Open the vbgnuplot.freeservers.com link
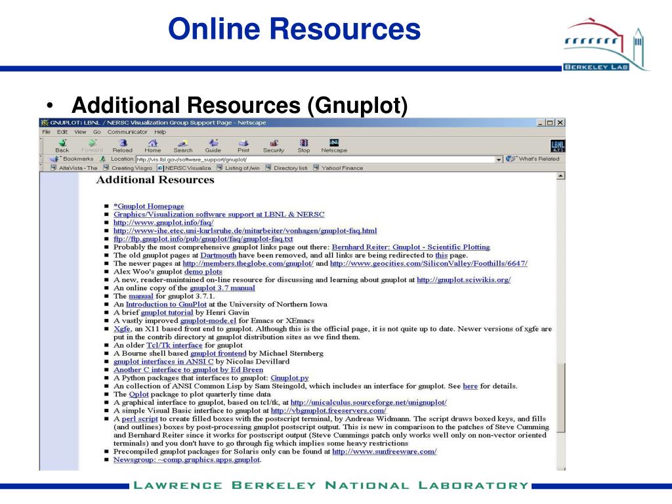This screenshot has height=504, width=672. click(x=328, y=411)
